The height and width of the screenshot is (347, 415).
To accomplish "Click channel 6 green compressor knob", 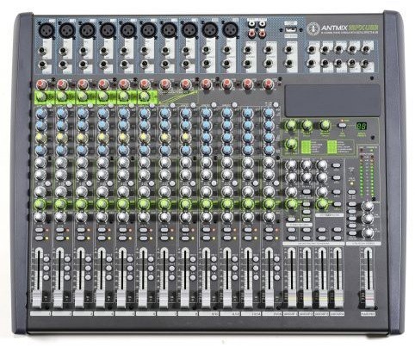I will point(145,96).
